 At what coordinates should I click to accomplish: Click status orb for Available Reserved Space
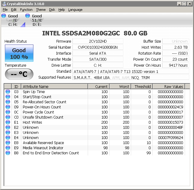8,143
